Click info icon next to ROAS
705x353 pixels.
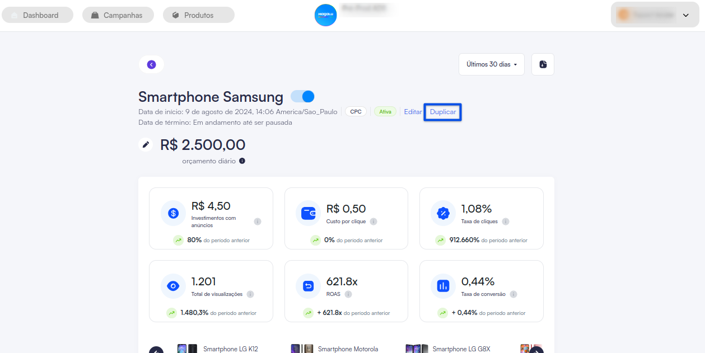pos(348,294)
